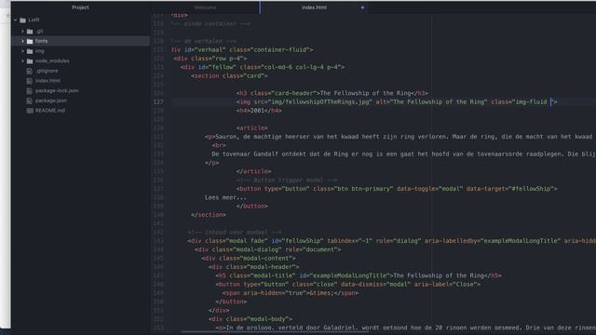Select the node_modules folder name
Image resolution: width=596 pixels, height=335 pixels.
52,60
